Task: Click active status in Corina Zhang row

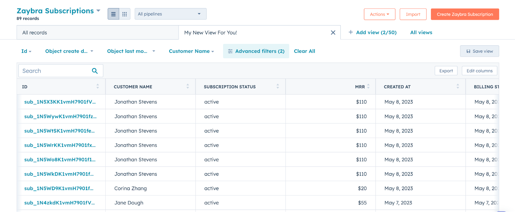Action: (211, 189)
